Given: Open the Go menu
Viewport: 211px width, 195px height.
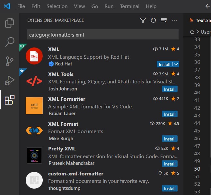Looking at the screenshot, I should point(95,6).
